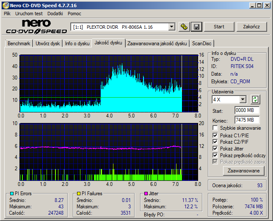Click the PI Failures maximum value 3

(130, 207)
